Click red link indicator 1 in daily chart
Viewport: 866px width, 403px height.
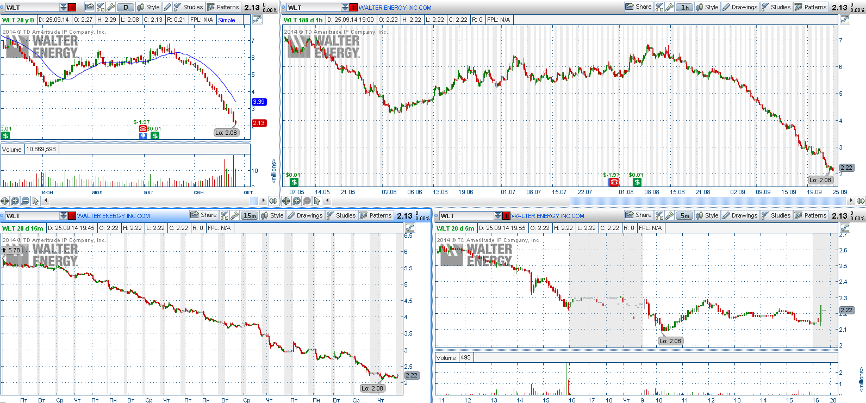click(x=72, y=8)
